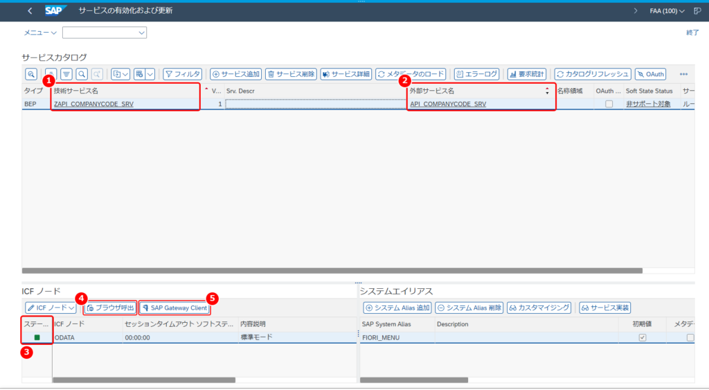The width and height of the screenshot is (709, 390).
Task: Click システム Alias 追加 button
Action: pos(397,308)
